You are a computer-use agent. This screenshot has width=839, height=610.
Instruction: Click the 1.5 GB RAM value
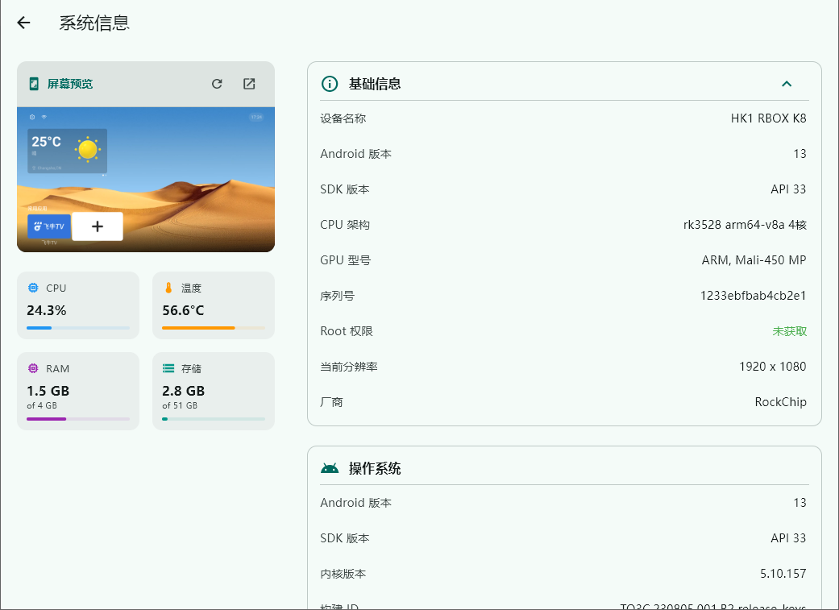[48, 391]
